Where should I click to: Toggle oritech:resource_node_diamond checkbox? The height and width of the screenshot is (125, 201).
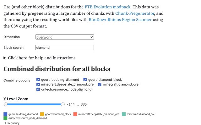pyautogui.click(x=38, y=89)
